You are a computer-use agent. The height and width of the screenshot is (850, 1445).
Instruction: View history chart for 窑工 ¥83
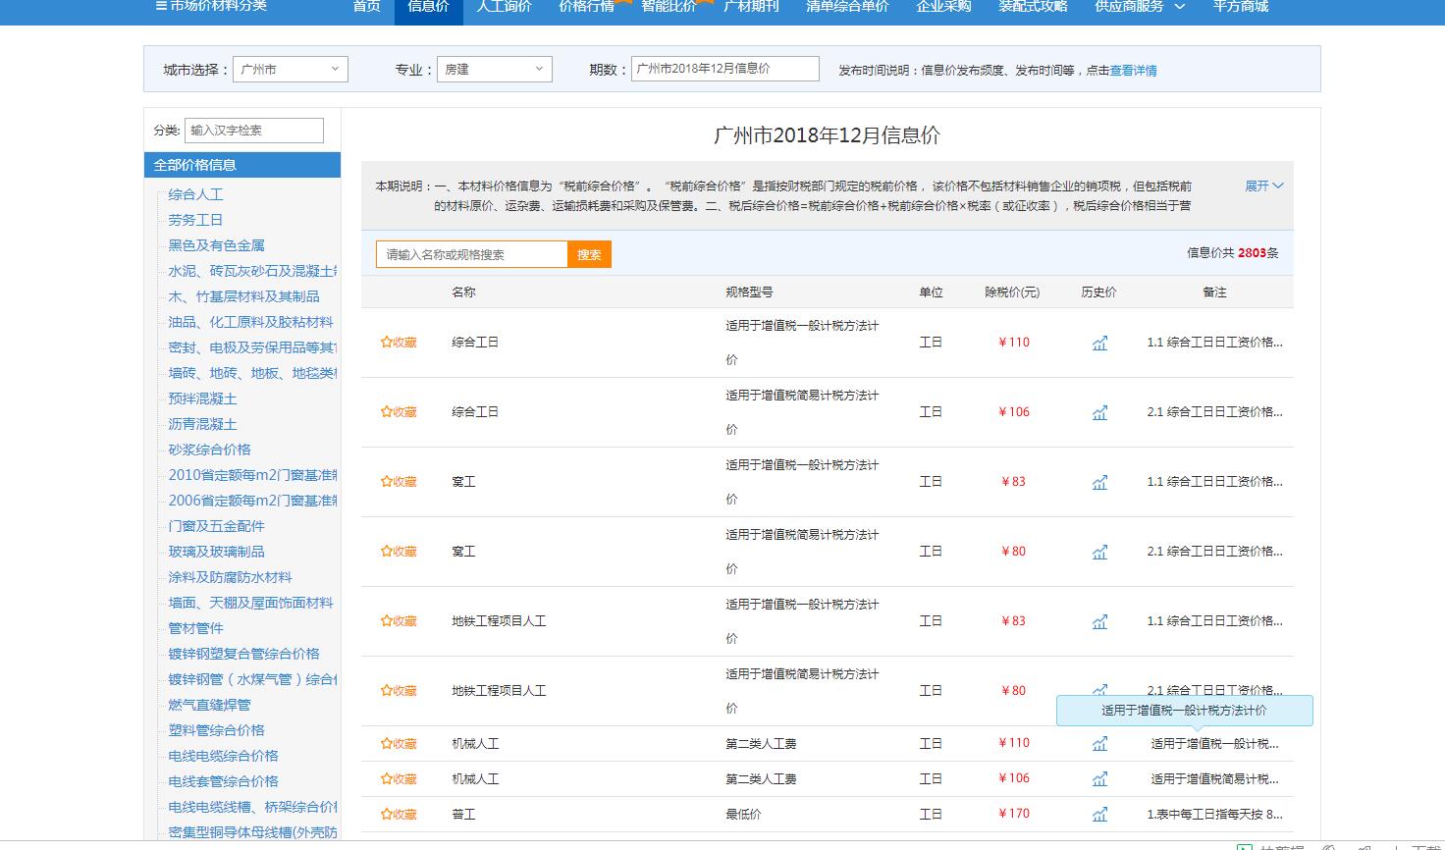coord(1099,483)
